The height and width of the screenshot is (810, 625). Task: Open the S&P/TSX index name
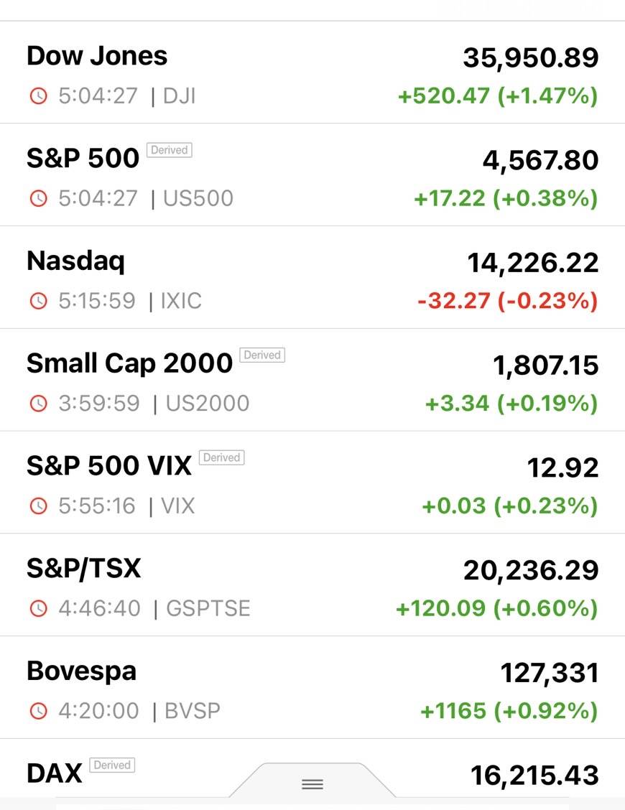coord(83,569)
